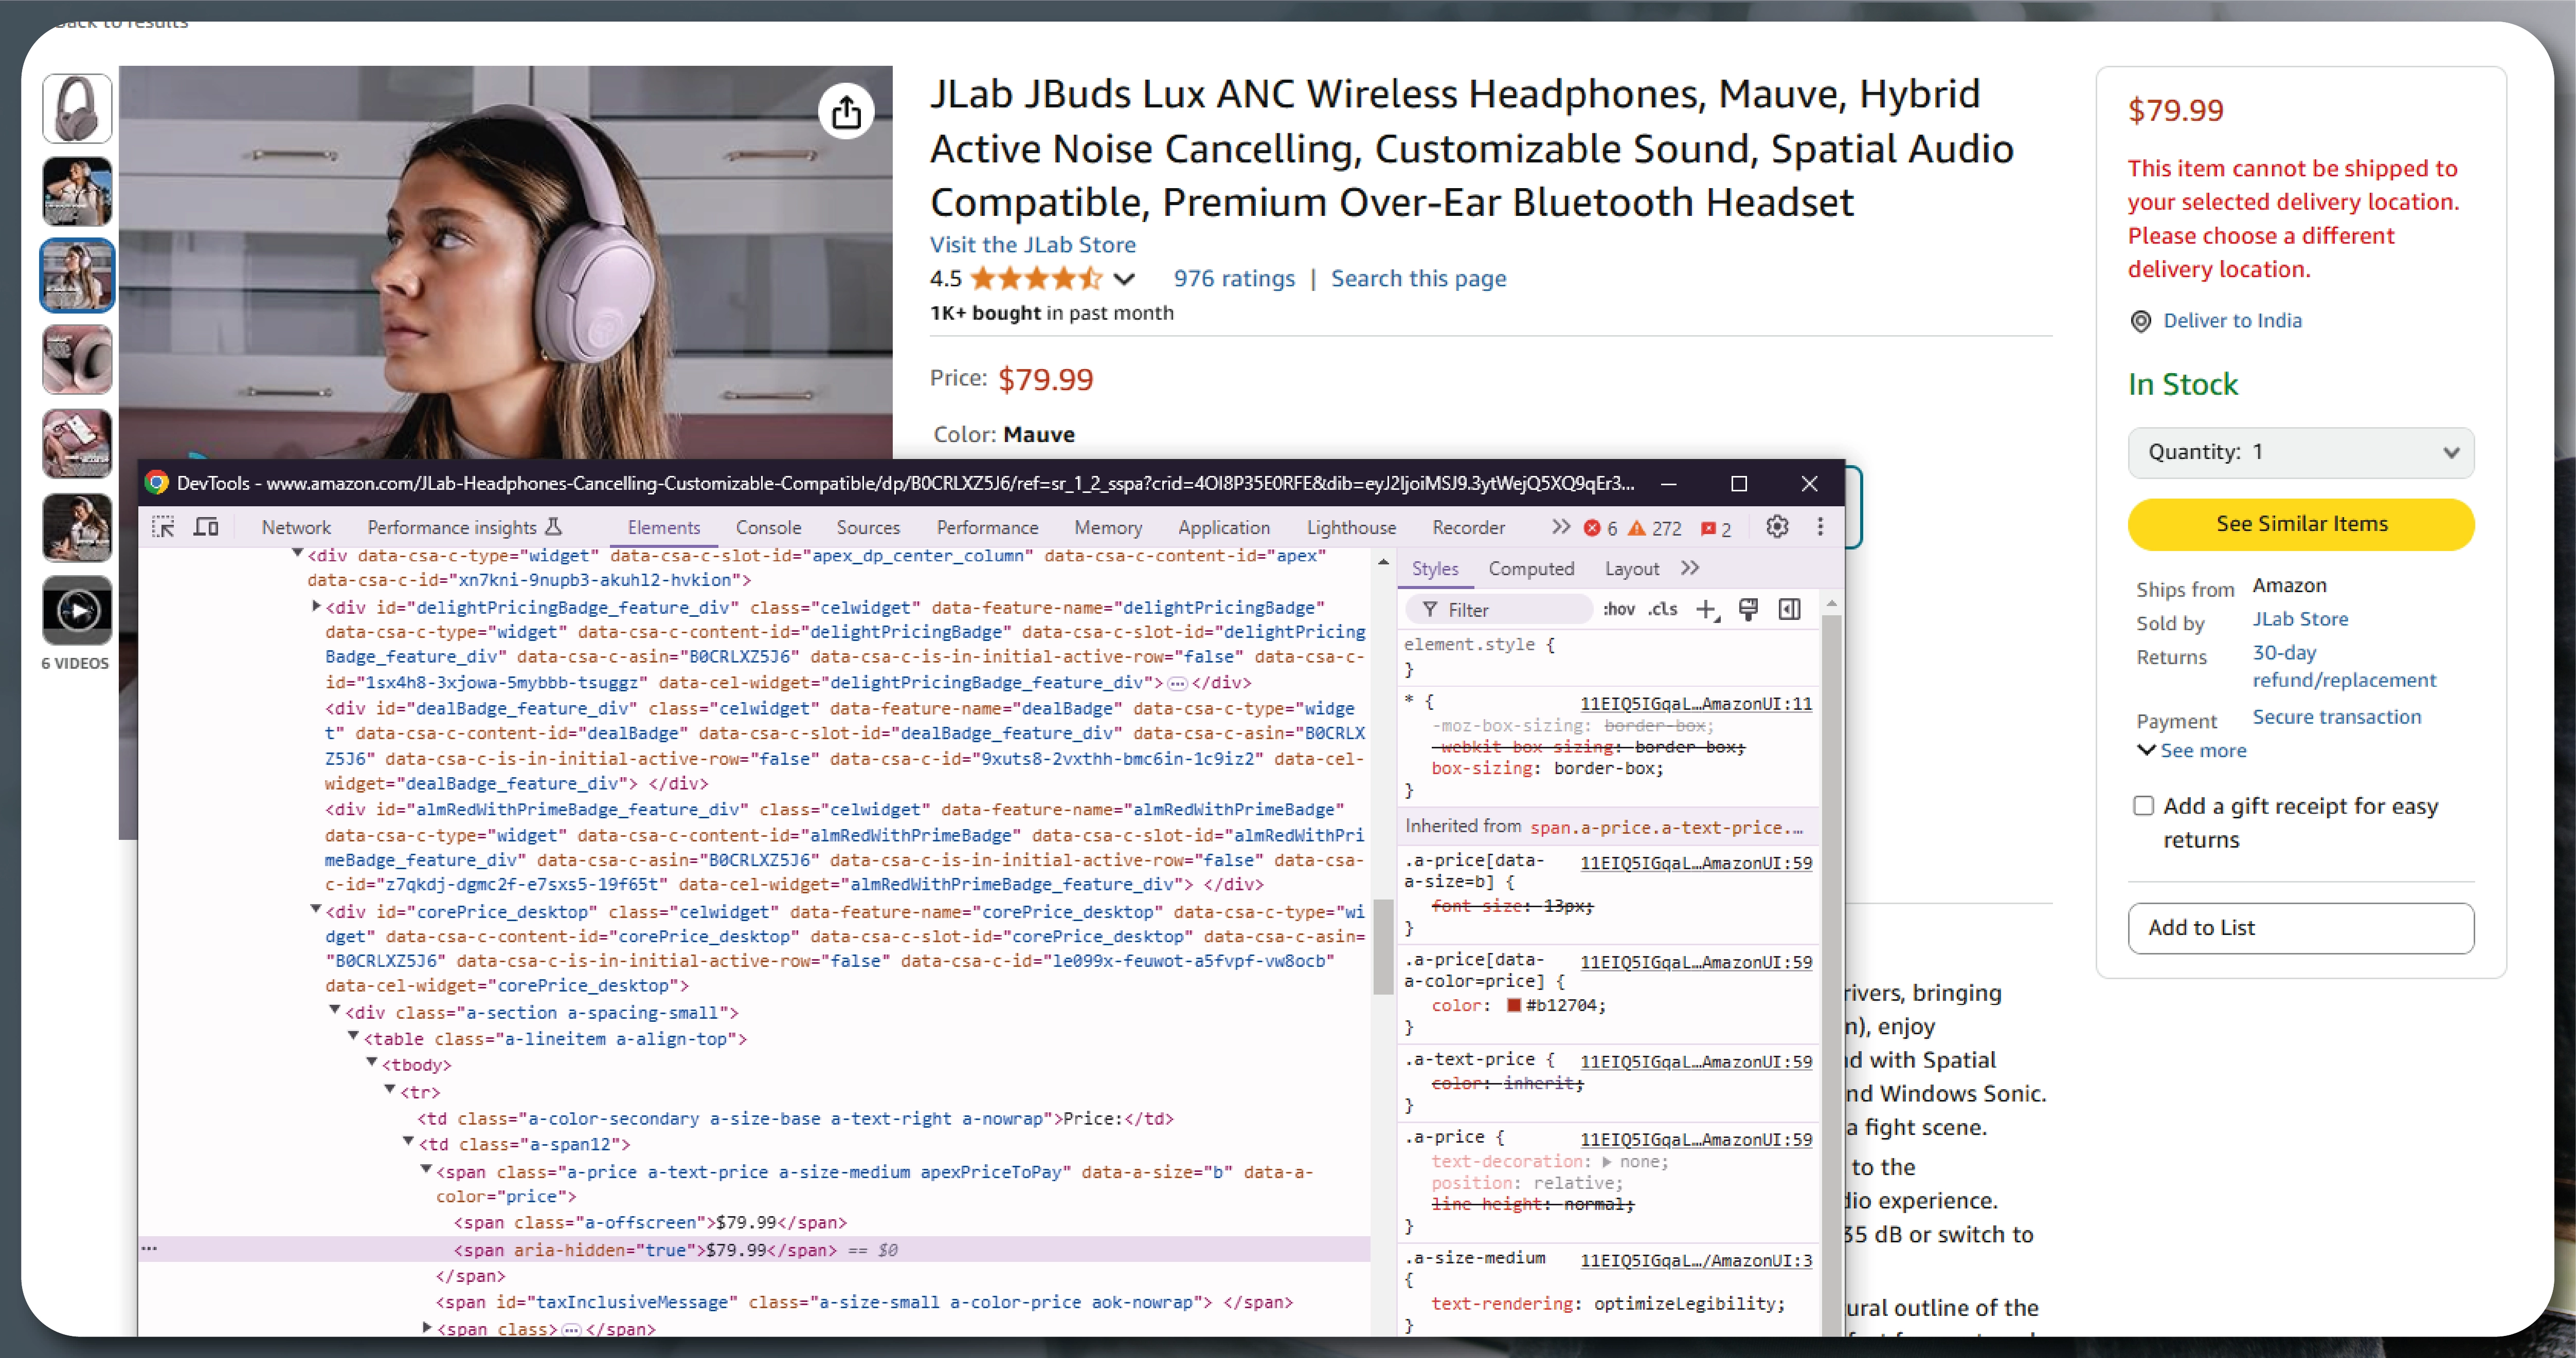Image resolution: width=2576 pixels, height=1358 pixels.
Task: Click the Performance insights flask icon
Action: pos(554,527)
